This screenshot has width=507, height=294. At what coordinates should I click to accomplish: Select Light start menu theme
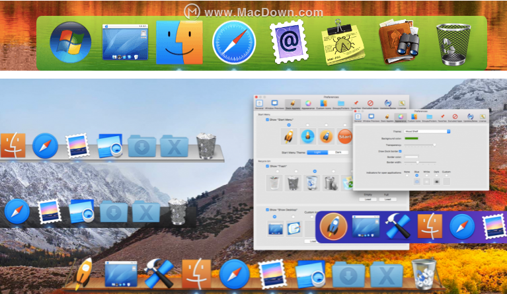click(x=317, y=152)
